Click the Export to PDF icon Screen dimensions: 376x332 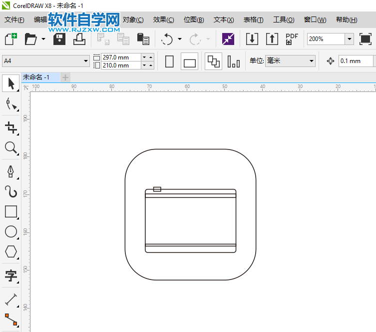pos(292,39)
